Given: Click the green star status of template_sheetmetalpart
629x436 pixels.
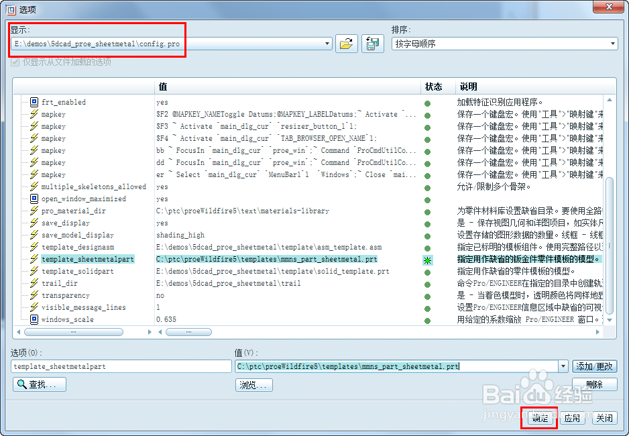Looking at the screenshot, I should [x=428, y=260].
